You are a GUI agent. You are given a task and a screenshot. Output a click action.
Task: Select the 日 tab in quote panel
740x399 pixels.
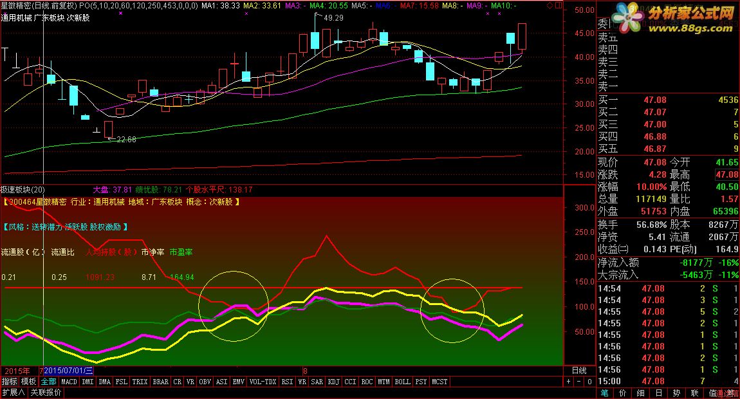pyautogui.click(x=658, y=393)
